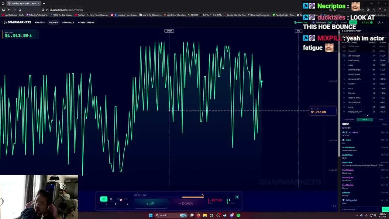Send the chat message

tap(385, 209)
